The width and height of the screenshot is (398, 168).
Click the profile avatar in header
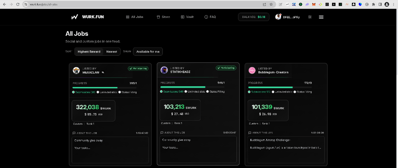click(x=278, y=17)
